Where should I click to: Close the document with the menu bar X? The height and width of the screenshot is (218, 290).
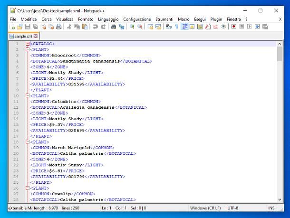click(280, 19)
